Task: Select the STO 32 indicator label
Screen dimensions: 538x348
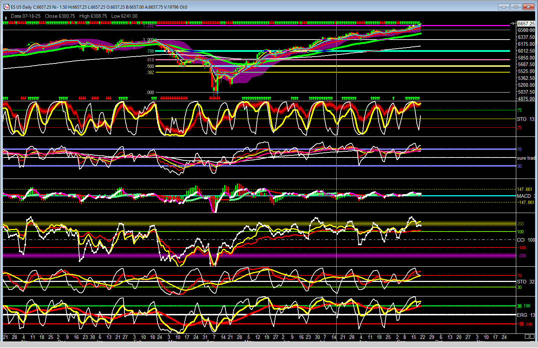Action: [525, 282]
